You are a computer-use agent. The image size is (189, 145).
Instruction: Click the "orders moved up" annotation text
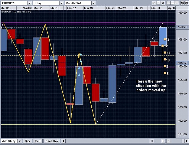(152, 90)
